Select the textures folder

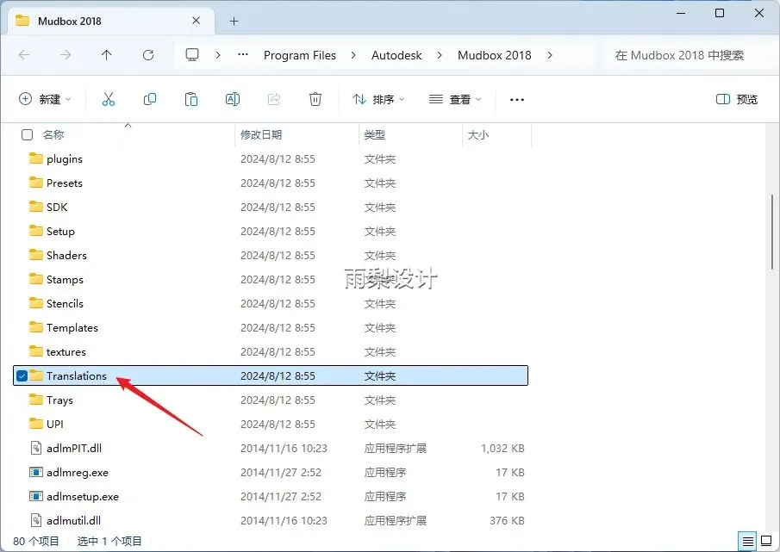pyautogui.click(x=271, y=351)
